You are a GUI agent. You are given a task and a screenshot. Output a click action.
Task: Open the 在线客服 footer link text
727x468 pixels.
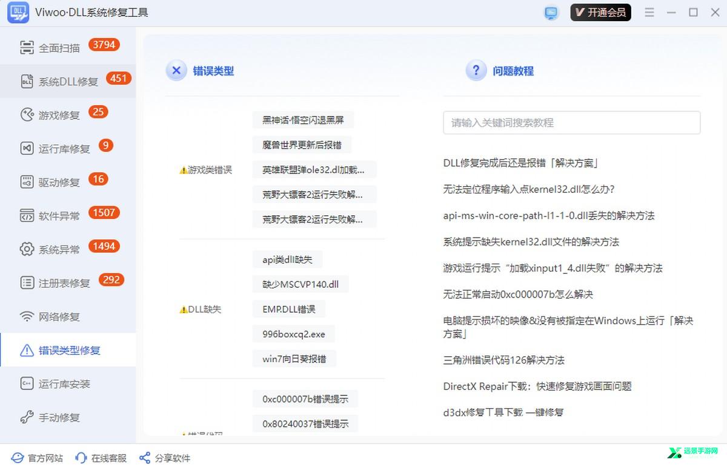pos(109,458)
